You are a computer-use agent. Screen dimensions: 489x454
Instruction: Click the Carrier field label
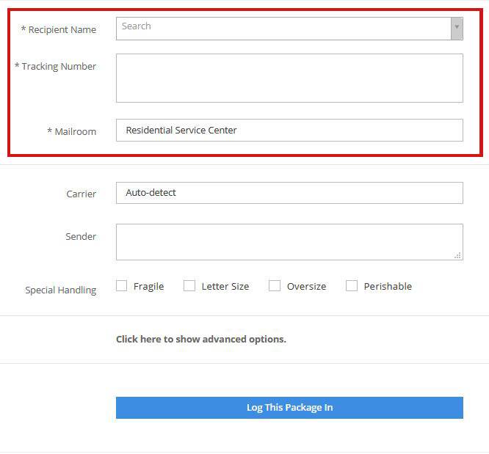tap(81, 194)
